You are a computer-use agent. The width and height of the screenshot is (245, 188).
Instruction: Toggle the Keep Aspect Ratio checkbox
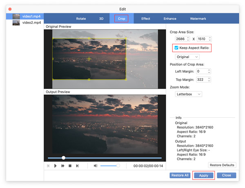(176, 48)
